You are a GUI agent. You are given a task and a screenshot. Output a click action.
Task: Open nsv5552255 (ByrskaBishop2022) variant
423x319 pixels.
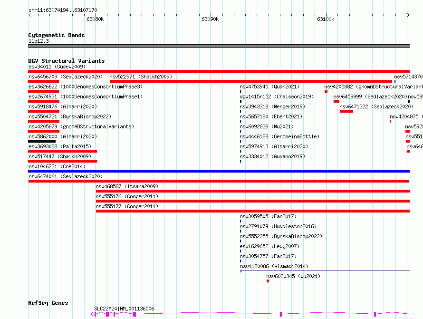281,236
